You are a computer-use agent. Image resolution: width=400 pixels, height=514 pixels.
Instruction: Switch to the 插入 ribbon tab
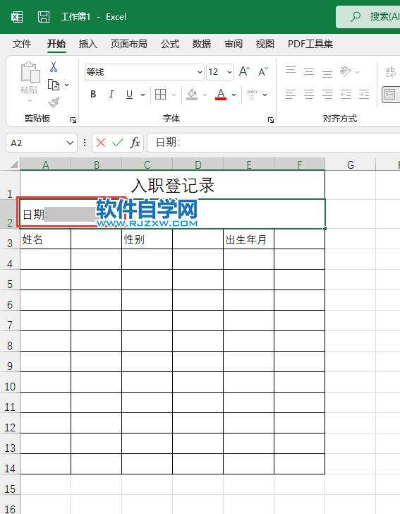coord(87,44)
